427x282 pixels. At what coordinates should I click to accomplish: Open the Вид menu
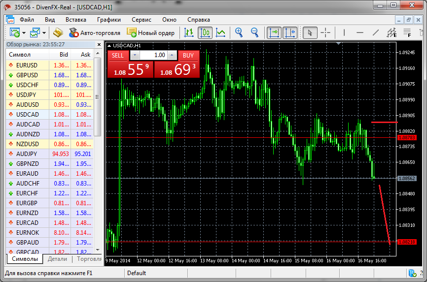pos(50,20)
